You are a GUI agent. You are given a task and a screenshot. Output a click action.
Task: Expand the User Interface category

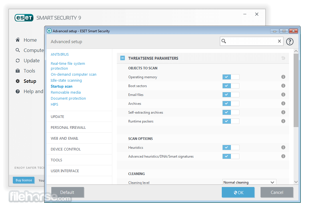[79, 171]
